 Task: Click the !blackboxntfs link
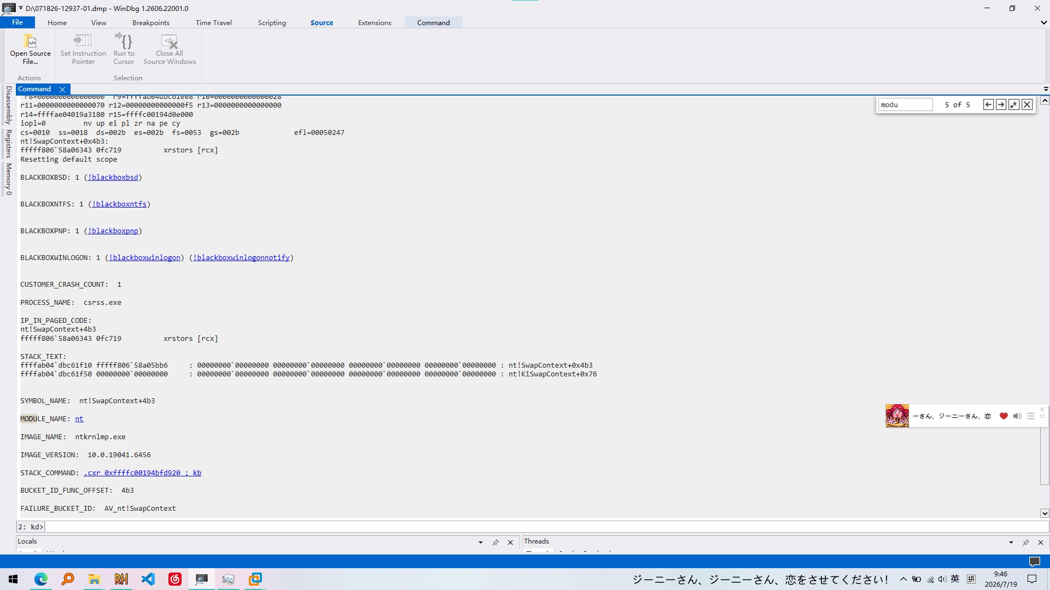119,204
